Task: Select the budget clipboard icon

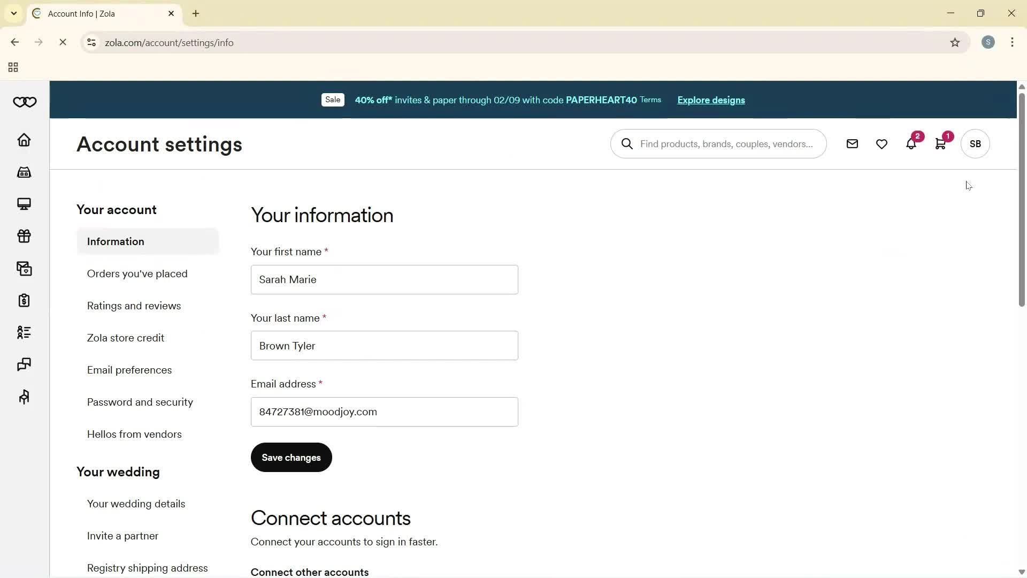Action: click(24, 300)
